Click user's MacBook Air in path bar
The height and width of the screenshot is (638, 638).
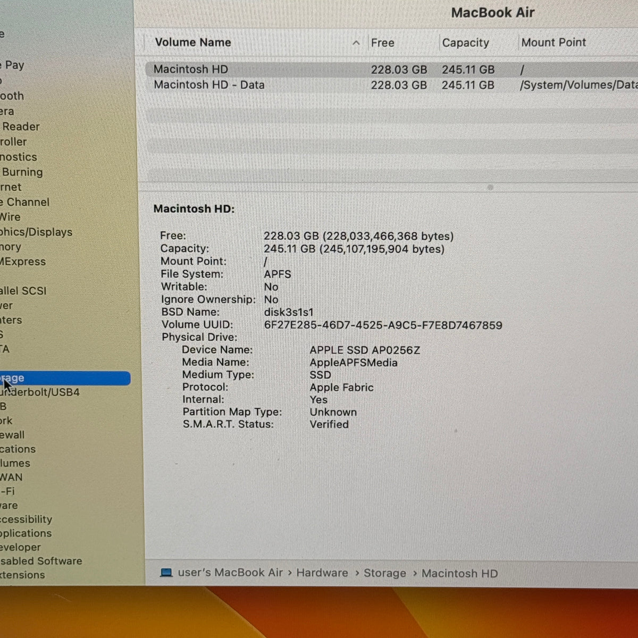coord(230,573)
